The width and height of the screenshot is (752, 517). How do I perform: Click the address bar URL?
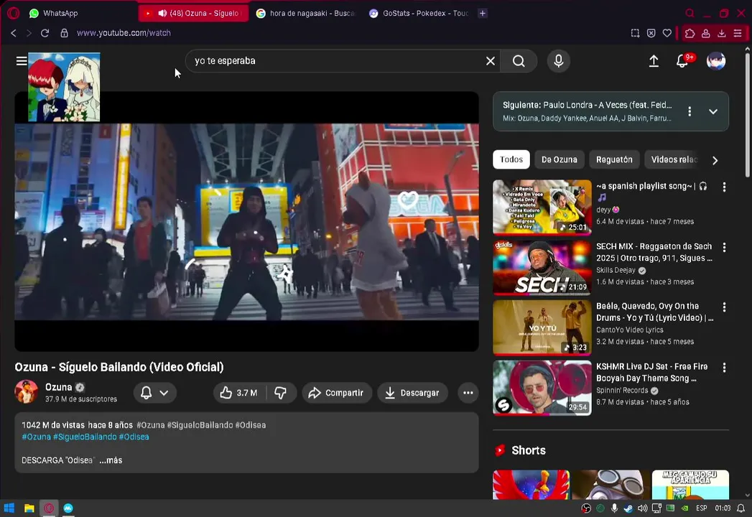tap(124, 32)
